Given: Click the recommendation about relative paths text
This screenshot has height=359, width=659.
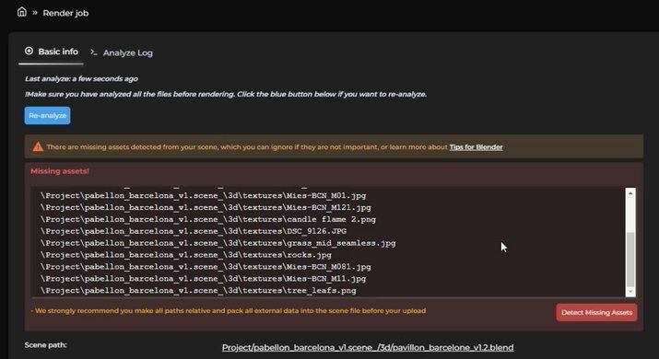Looking at the screenshot, I should pos(229,311).
